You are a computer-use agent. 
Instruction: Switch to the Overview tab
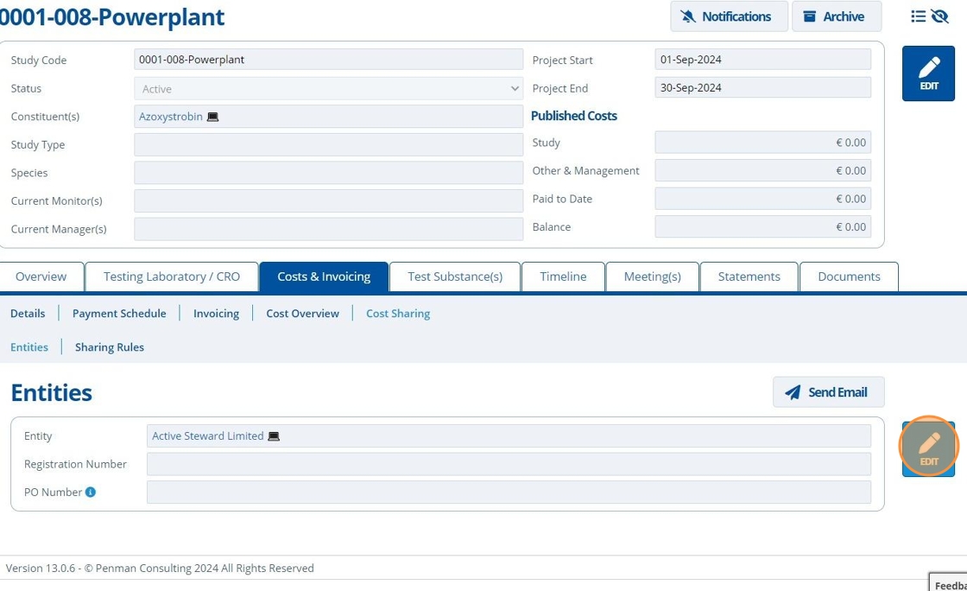pos(41,277)
